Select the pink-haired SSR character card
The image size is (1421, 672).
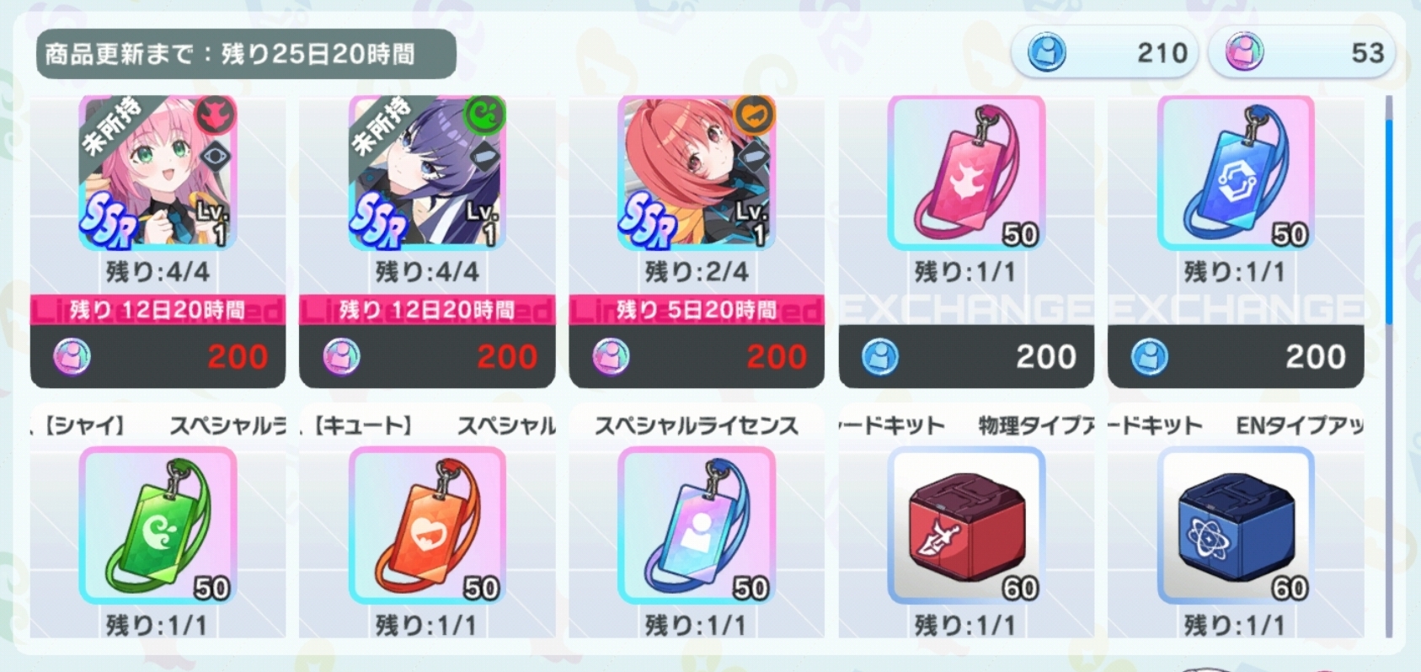click(x=158, y=173)
